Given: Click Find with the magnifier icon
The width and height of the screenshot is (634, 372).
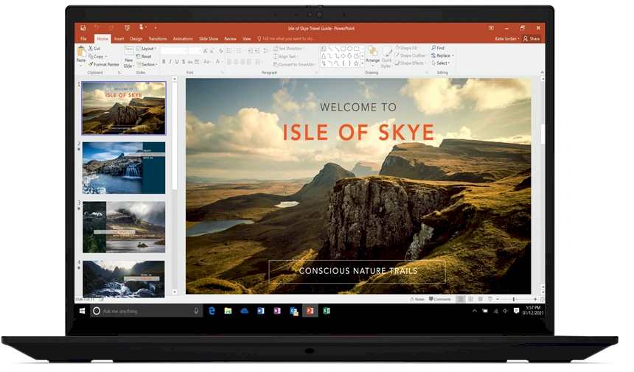Looking at the screenshot, I should coord(438,48).
